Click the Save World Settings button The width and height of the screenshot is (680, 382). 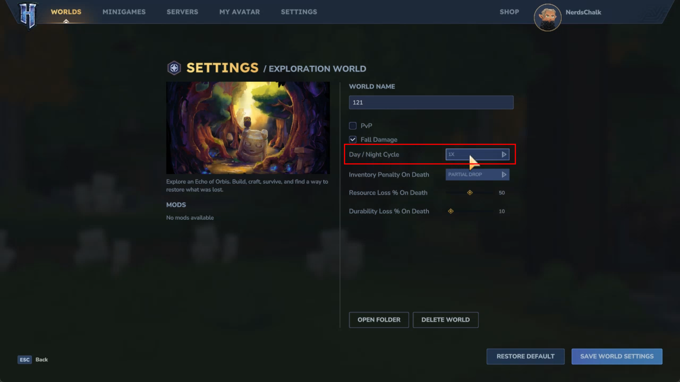(x=617, y=357)
